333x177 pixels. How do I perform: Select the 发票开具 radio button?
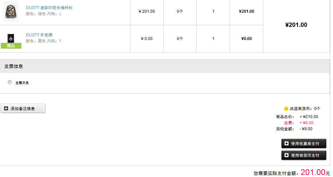click(x=10, y=82)
